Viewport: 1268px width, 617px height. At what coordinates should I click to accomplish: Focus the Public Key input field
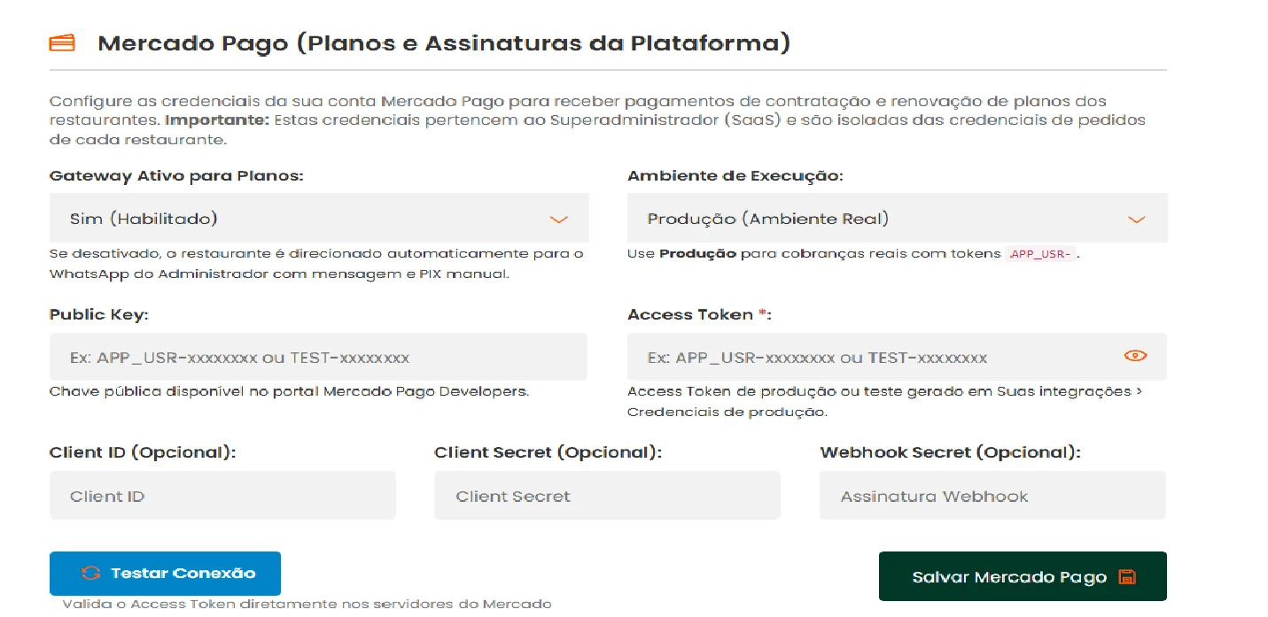pos(318,357)
